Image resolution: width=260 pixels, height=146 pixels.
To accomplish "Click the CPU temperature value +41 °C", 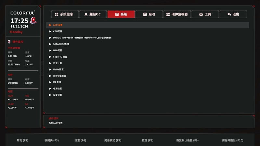I will (28, 56).
